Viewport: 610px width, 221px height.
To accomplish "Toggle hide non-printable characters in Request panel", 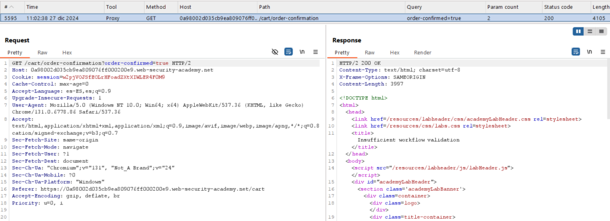I will coord(275,52).
